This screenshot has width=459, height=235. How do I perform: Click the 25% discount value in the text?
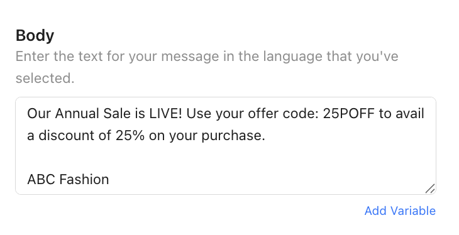(x=130, y=136)
